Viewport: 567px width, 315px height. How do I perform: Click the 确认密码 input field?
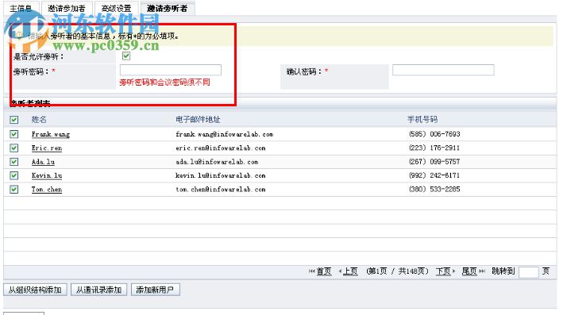click(443, 70)
